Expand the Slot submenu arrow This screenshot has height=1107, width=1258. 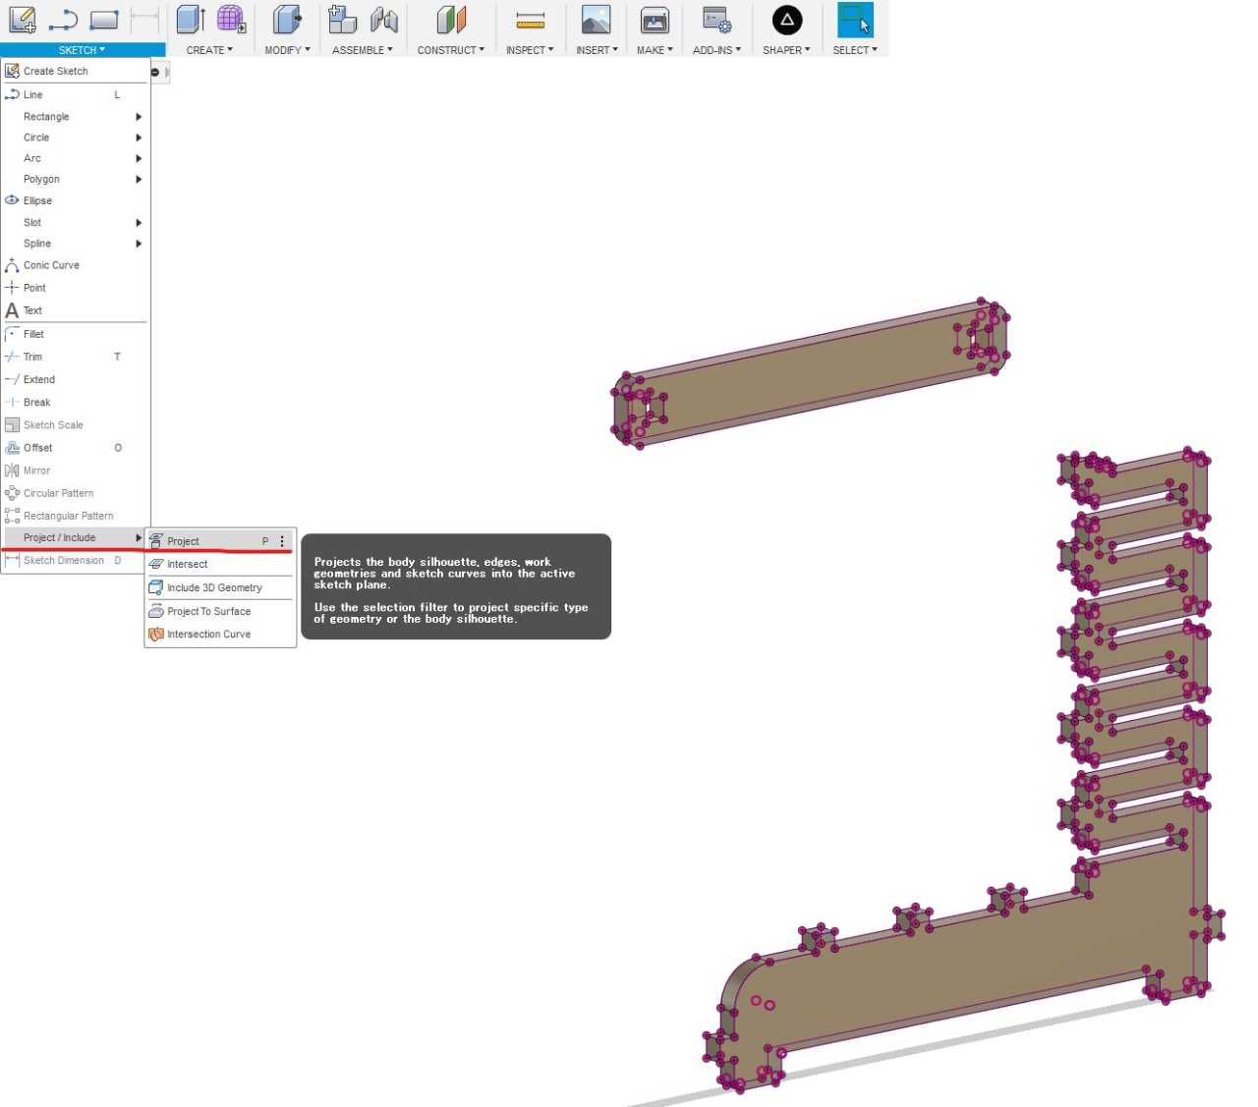point(139,223)
